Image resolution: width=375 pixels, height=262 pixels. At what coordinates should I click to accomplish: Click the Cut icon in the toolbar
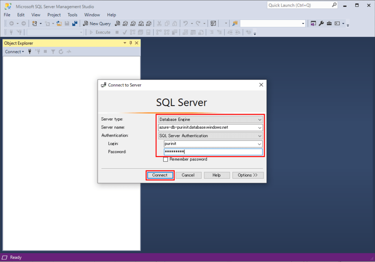(x=159, y=23)
